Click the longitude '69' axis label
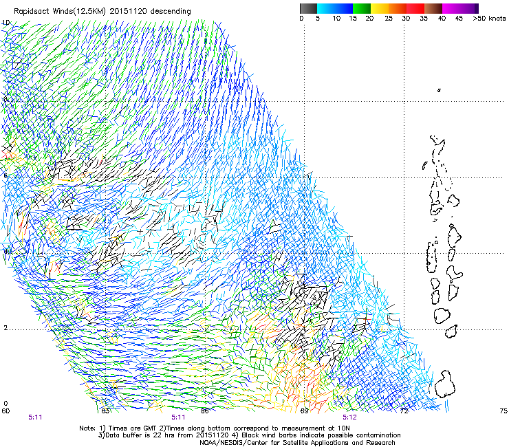Viewport: 509px width, 447px height. click(x=304, y=411)
